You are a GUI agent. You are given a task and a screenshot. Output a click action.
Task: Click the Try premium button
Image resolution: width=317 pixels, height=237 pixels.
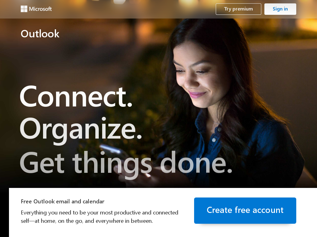coord(238,9)
